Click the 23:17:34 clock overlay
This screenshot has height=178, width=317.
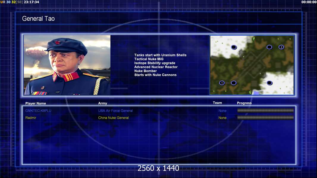(x=32, y=2)
